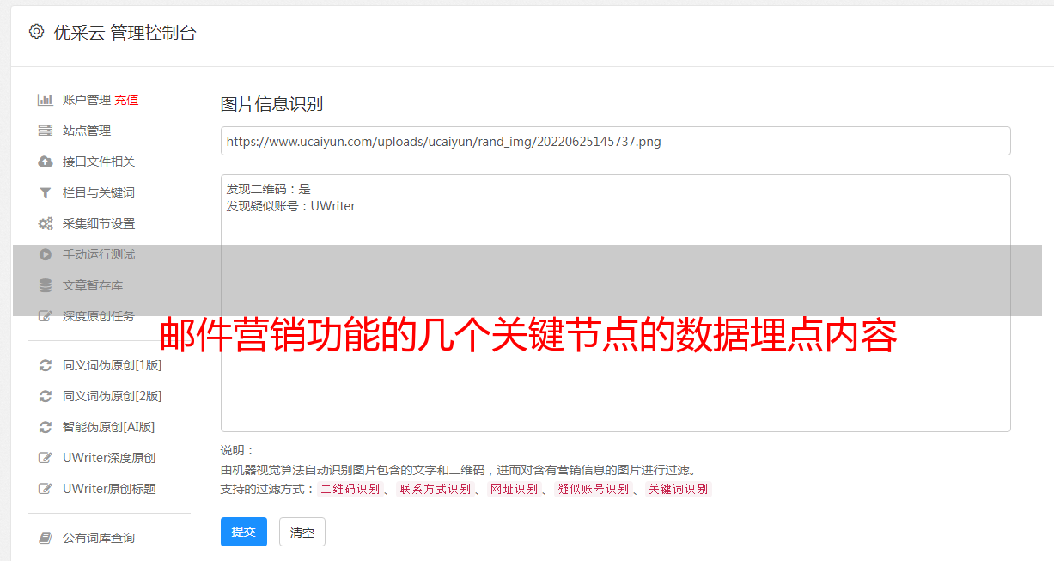Click the image URL input field
This screenshot has height=561, width=1054.
coord(615,141)
